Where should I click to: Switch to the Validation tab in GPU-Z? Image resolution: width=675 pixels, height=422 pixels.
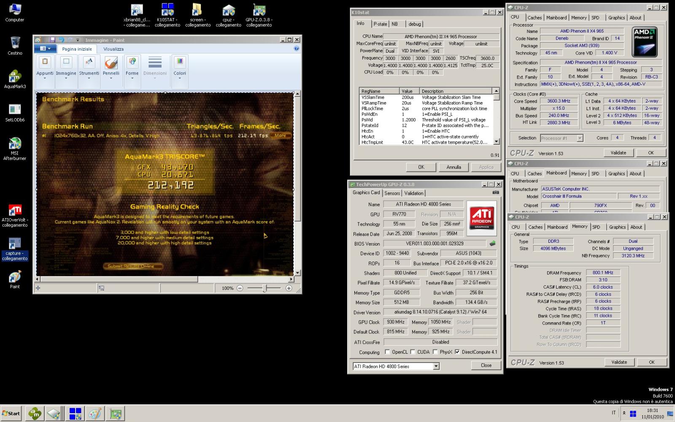point(414,193)
